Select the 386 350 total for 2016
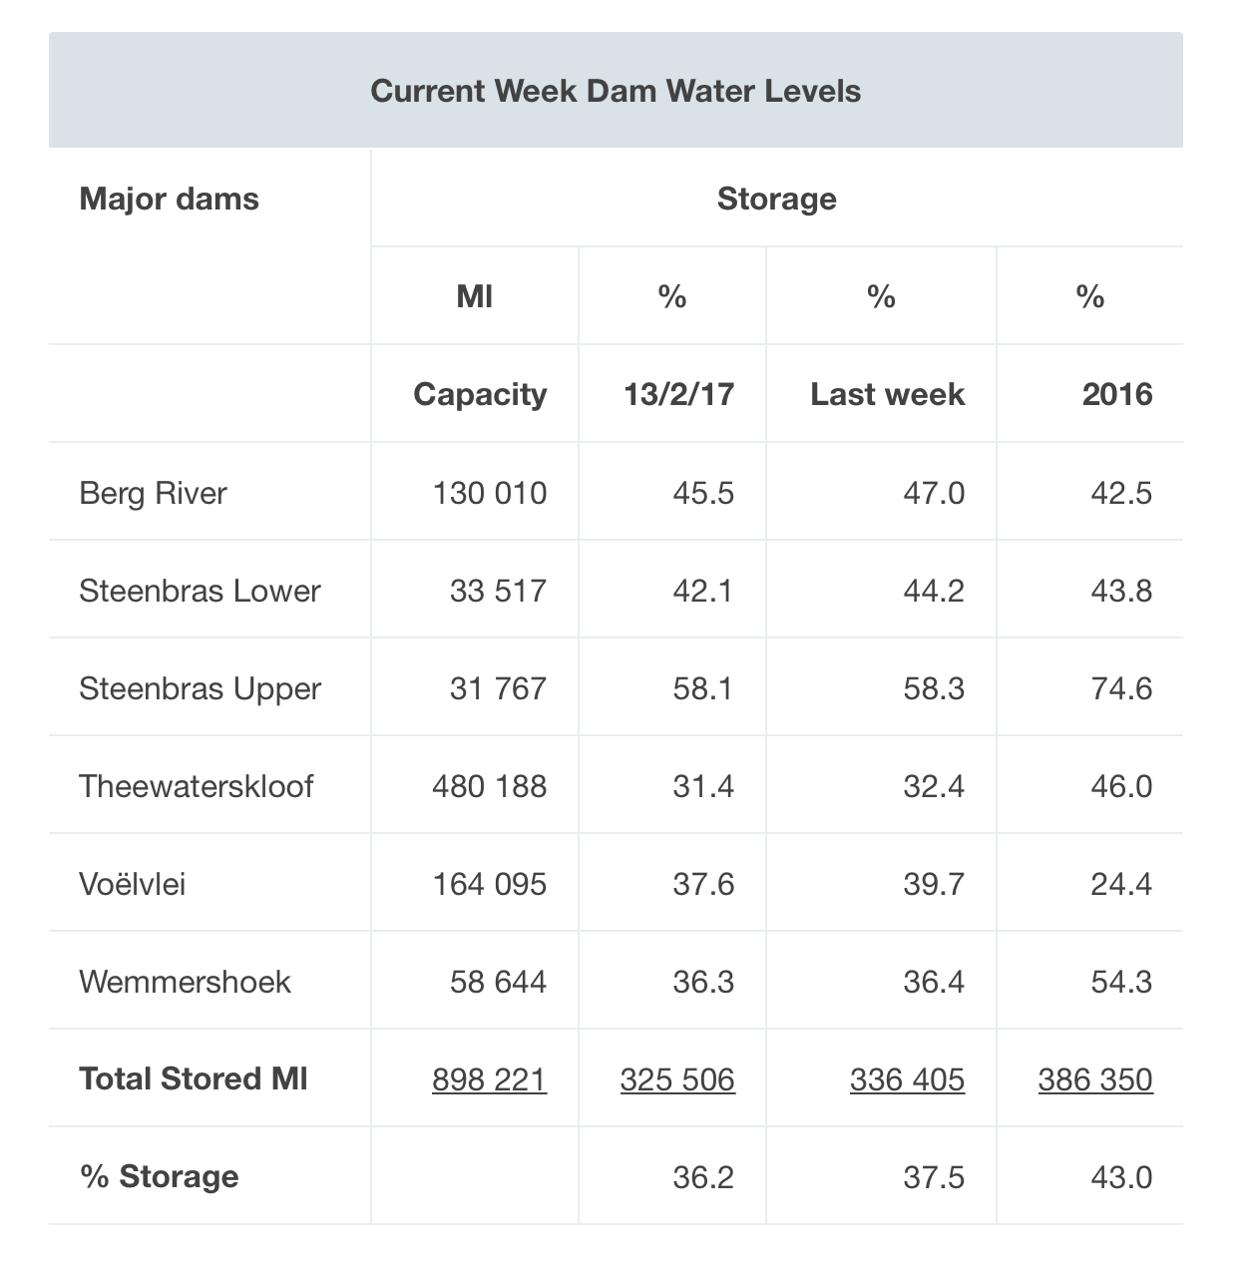This screenshot has width=1249, height=1271. [1095, 1079]
